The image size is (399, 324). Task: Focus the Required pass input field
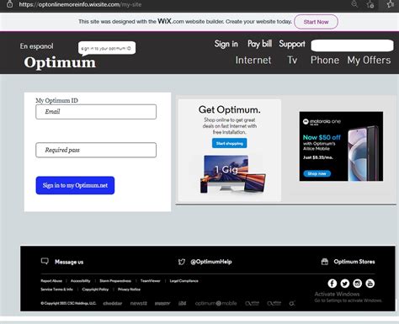click(96, 150)
